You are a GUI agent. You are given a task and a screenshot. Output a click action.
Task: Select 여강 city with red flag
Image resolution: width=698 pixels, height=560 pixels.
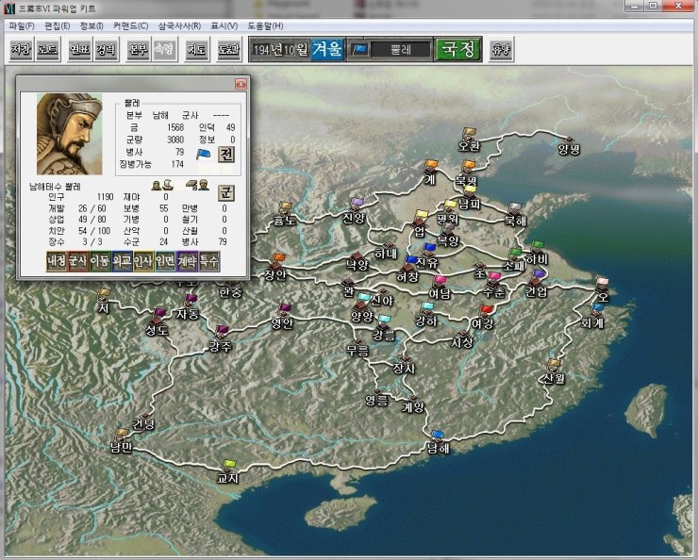(483, 317)
